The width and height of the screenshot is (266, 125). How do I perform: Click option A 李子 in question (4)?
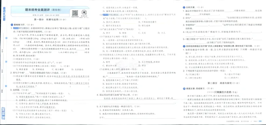pos(106,33)
